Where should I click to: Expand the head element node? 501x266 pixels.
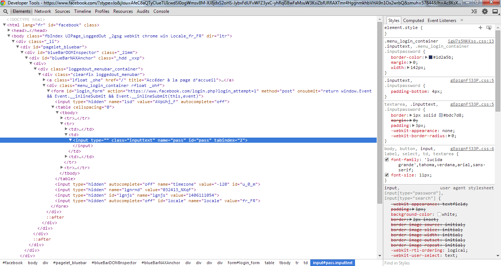coord(9,30)
